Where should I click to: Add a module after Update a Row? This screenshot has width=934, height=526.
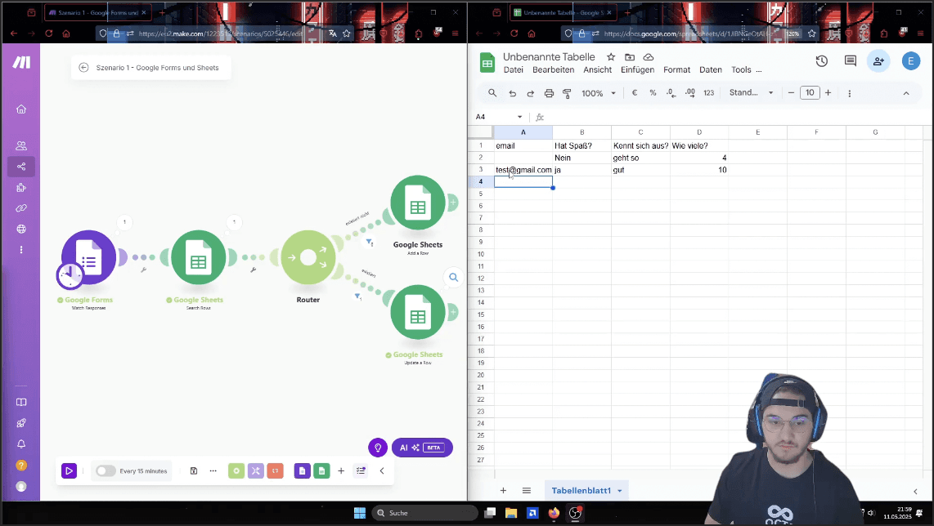(453, 312)
